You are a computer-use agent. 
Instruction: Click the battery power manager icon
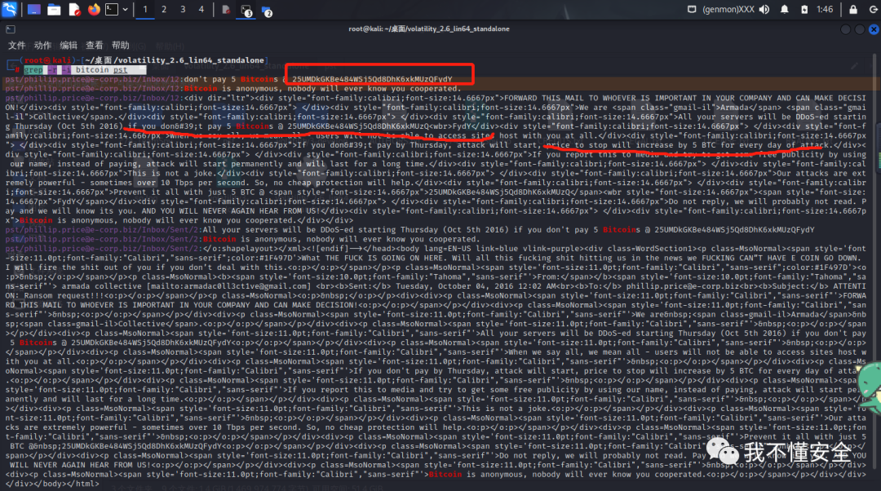point(804,10)
